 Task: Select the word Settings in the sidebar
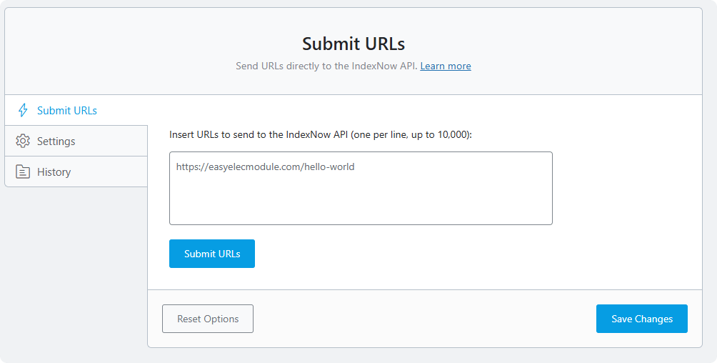(x=56, y=141)
